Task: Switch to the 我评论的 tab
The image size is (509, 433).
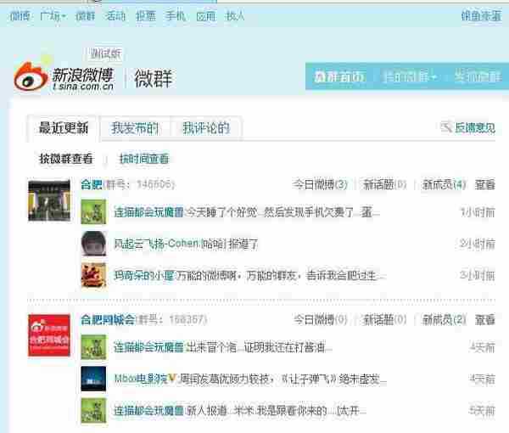Action: click(205, 128)
